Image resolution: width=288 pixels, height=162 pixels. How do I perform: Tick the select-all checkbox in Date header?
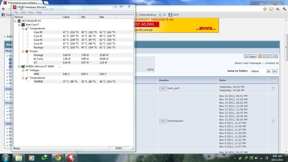(x=272, y=80)
